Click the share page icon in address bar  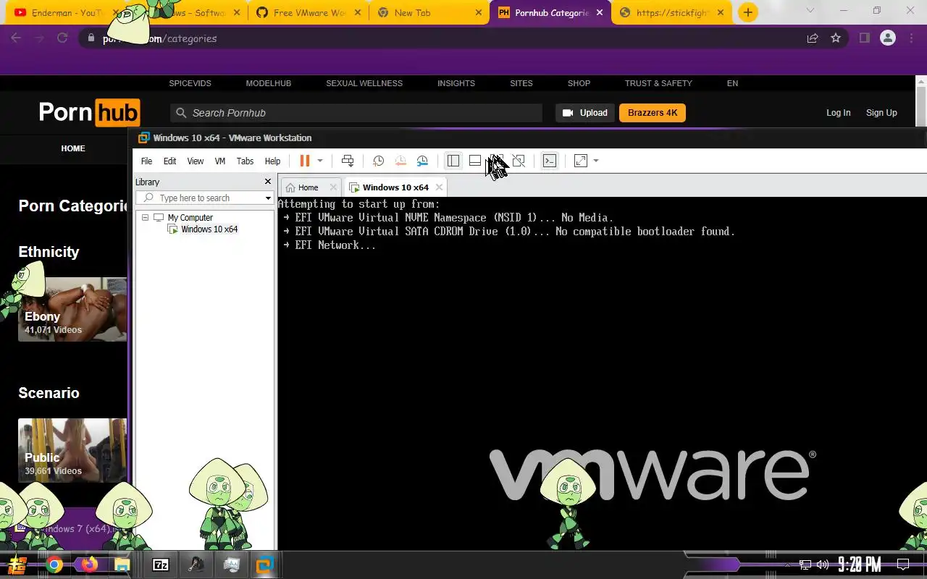(x=813, y=38)
